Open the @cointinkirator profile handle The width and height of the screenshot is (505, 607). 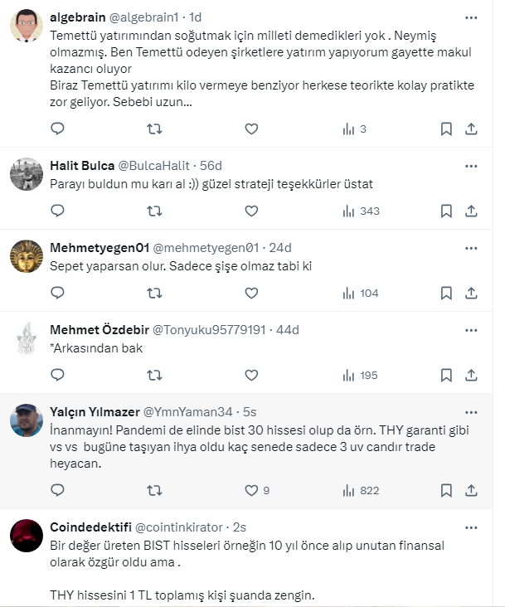point(178,527)
